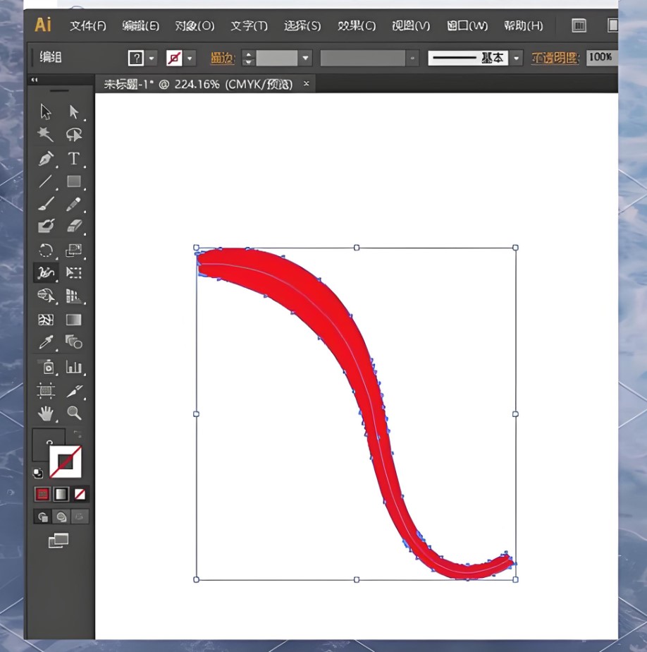Open the 基本 brush definition dropdown
Viewport: 647px width, 652px height.
pyautogui.click(x=517, y=58)
